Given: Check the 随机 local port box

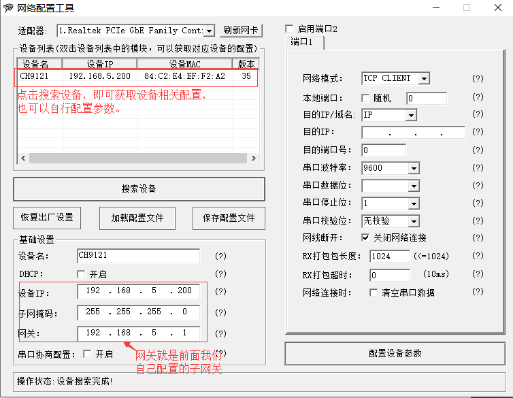Looking at the screenshot, I should [365, 98].
